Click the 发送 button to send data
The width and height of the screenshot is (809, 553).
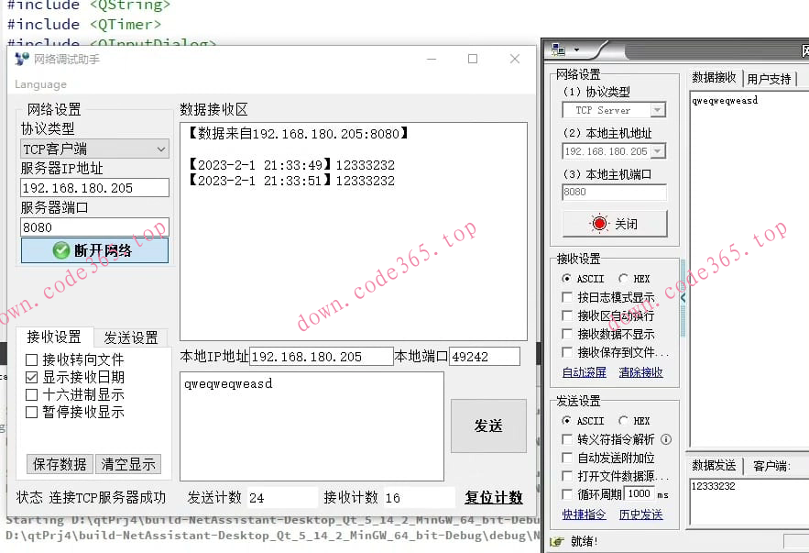488,426
